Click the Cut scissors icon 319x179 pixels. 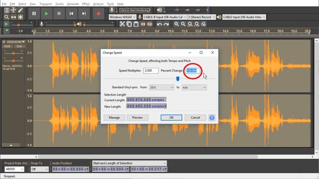122,24
